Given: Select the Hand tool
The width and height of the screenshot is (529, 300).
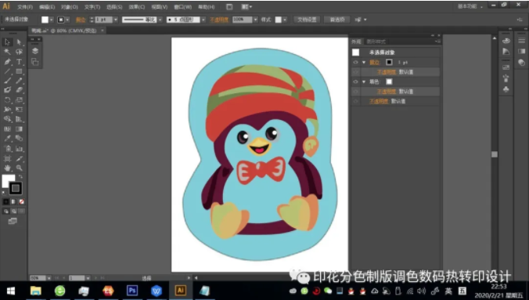Looking at the screenshot, I should [7, 168].
